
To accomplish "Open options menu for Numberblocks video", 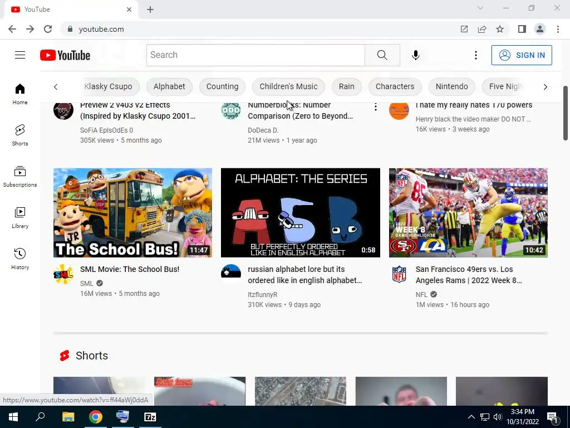I will [x=376, y=107].
